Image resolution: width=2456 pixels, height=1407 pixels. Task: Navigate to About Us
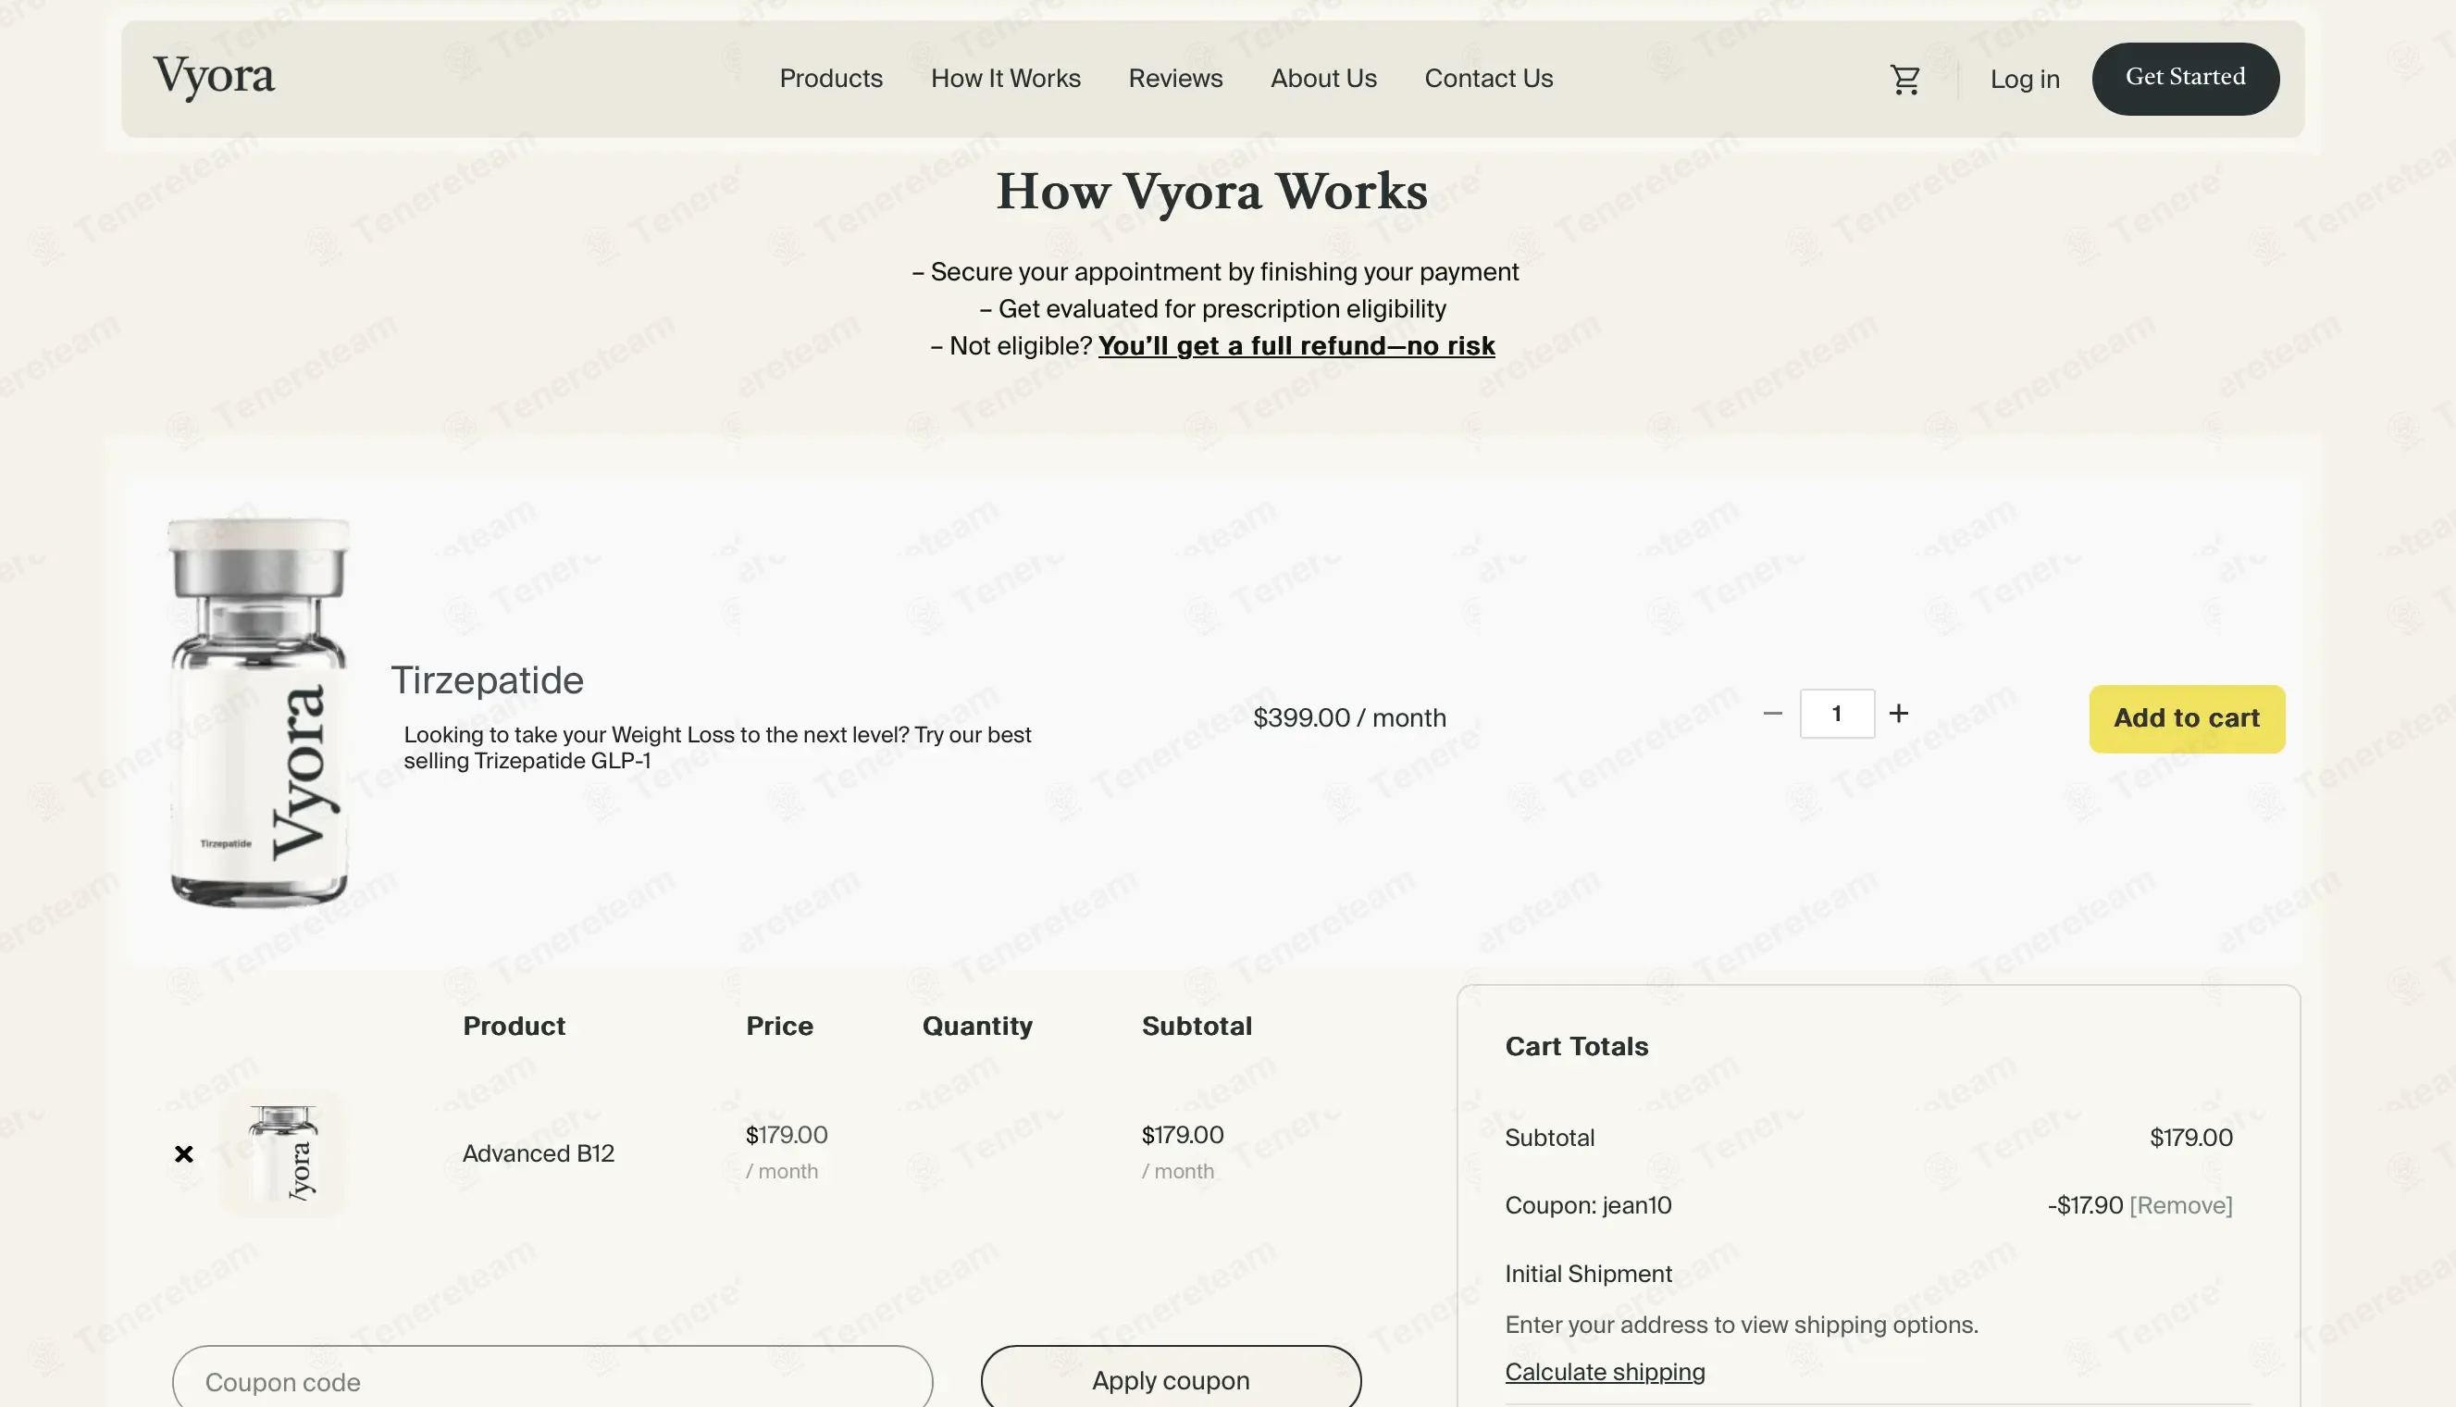[x=1323, y=79]
